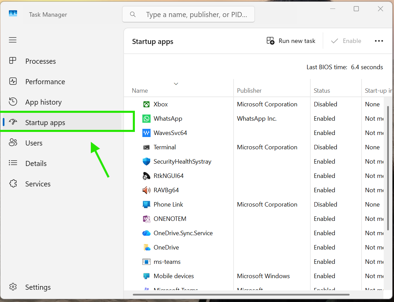
Task: Click the Services puzzle icon
Action: 13,183
